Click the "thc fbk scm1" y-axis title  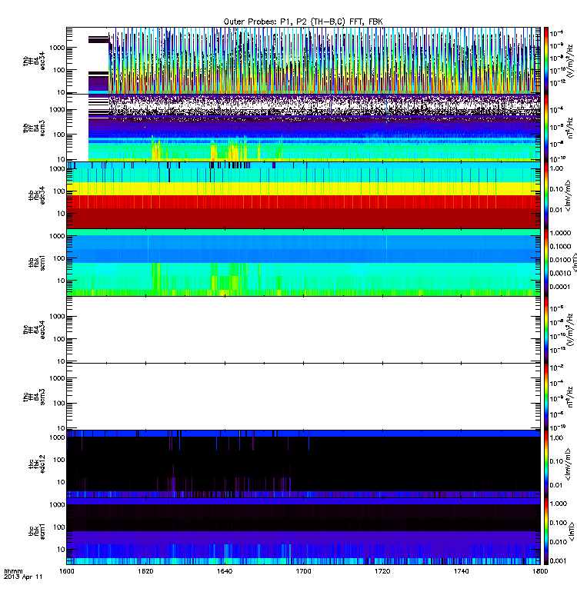[36, 531]
